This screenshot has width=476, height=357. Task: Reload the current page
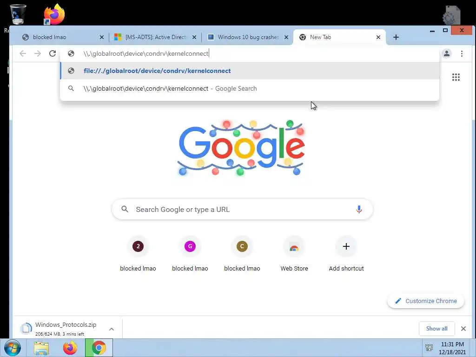coord(53,54)
